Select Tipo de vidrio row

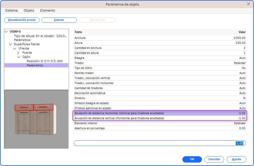[x=160, y=68]
